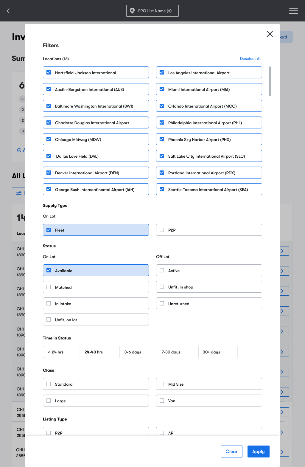Viewport: 305px width, 467px height.
Task: Uncheck George Bush Intercontinental Airport (IAH)
Action: (96, 189)
